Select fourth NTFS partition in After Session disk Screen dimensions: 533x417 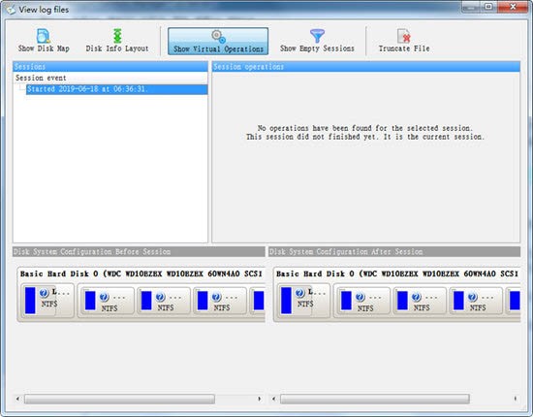[476, 301]
